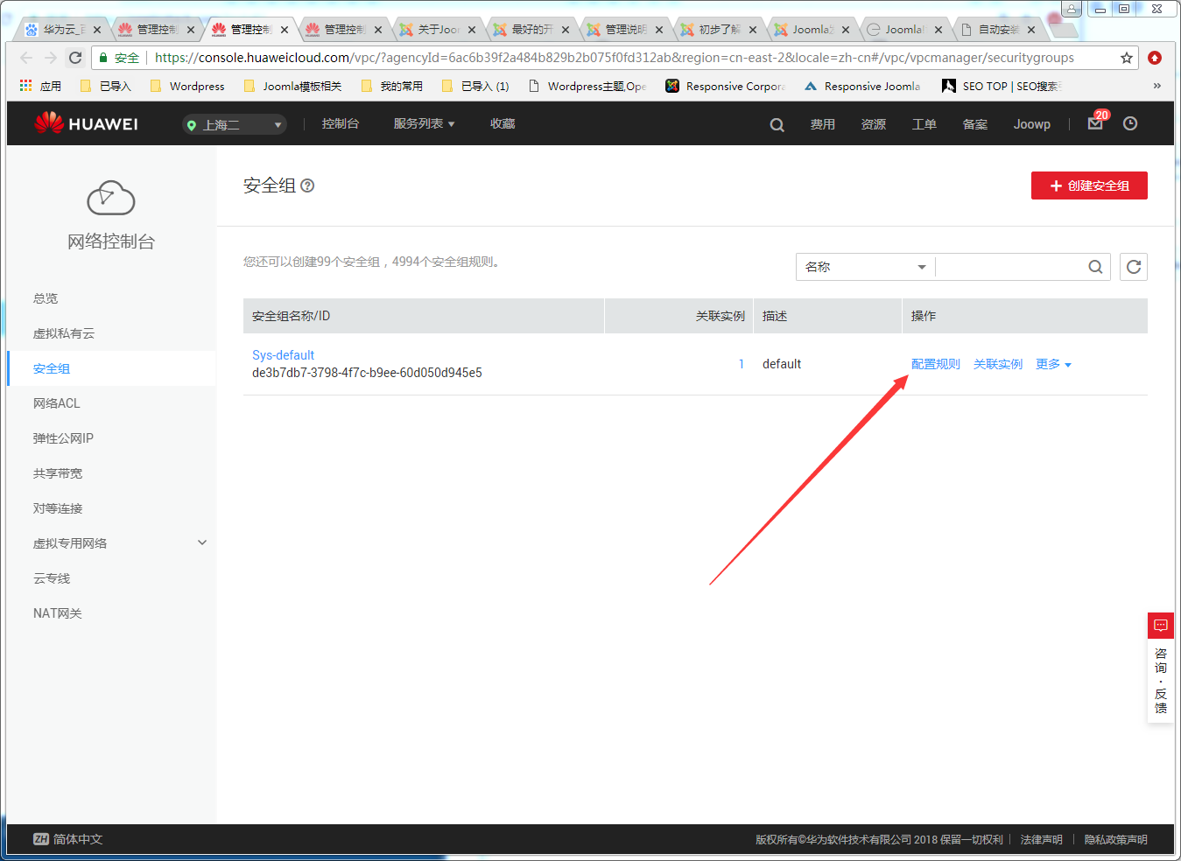Click the 创建安全组 button

tap(1089, 185)
